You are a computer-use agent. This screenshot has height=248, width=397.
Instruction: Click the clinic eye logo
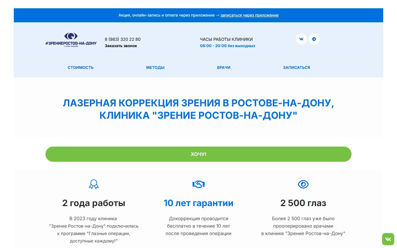pyautogui.click(x=71, y=36)
